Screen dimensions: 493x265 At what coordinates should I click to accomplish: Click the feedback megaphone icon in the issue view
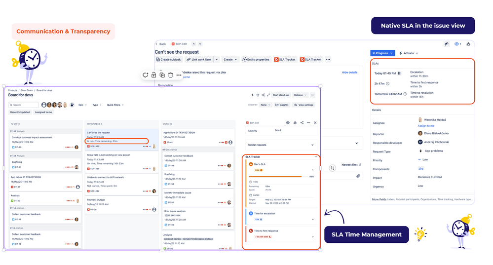pos(447,44)
